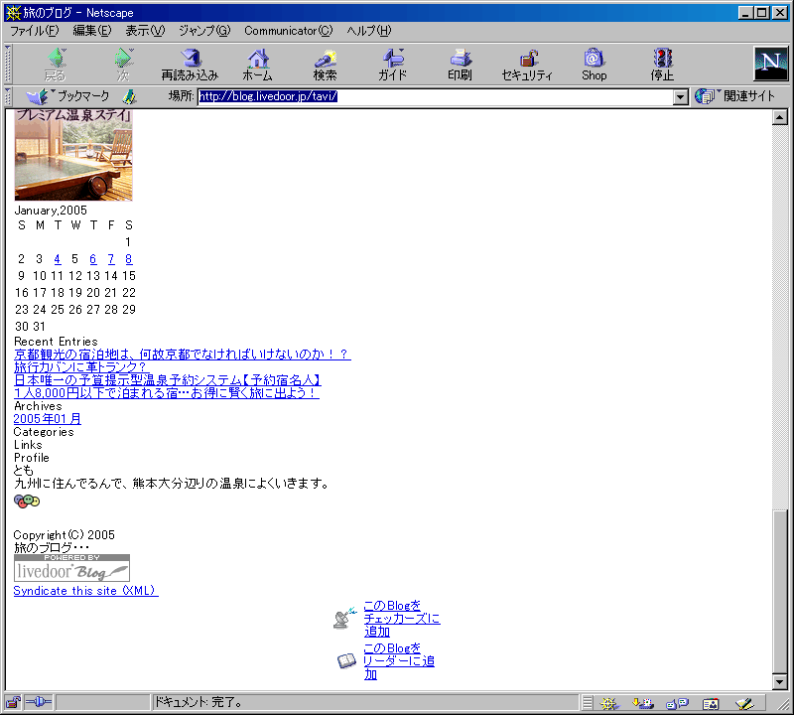Open the ガイド (Guide) toolbar button

click(x=392, y=65)
